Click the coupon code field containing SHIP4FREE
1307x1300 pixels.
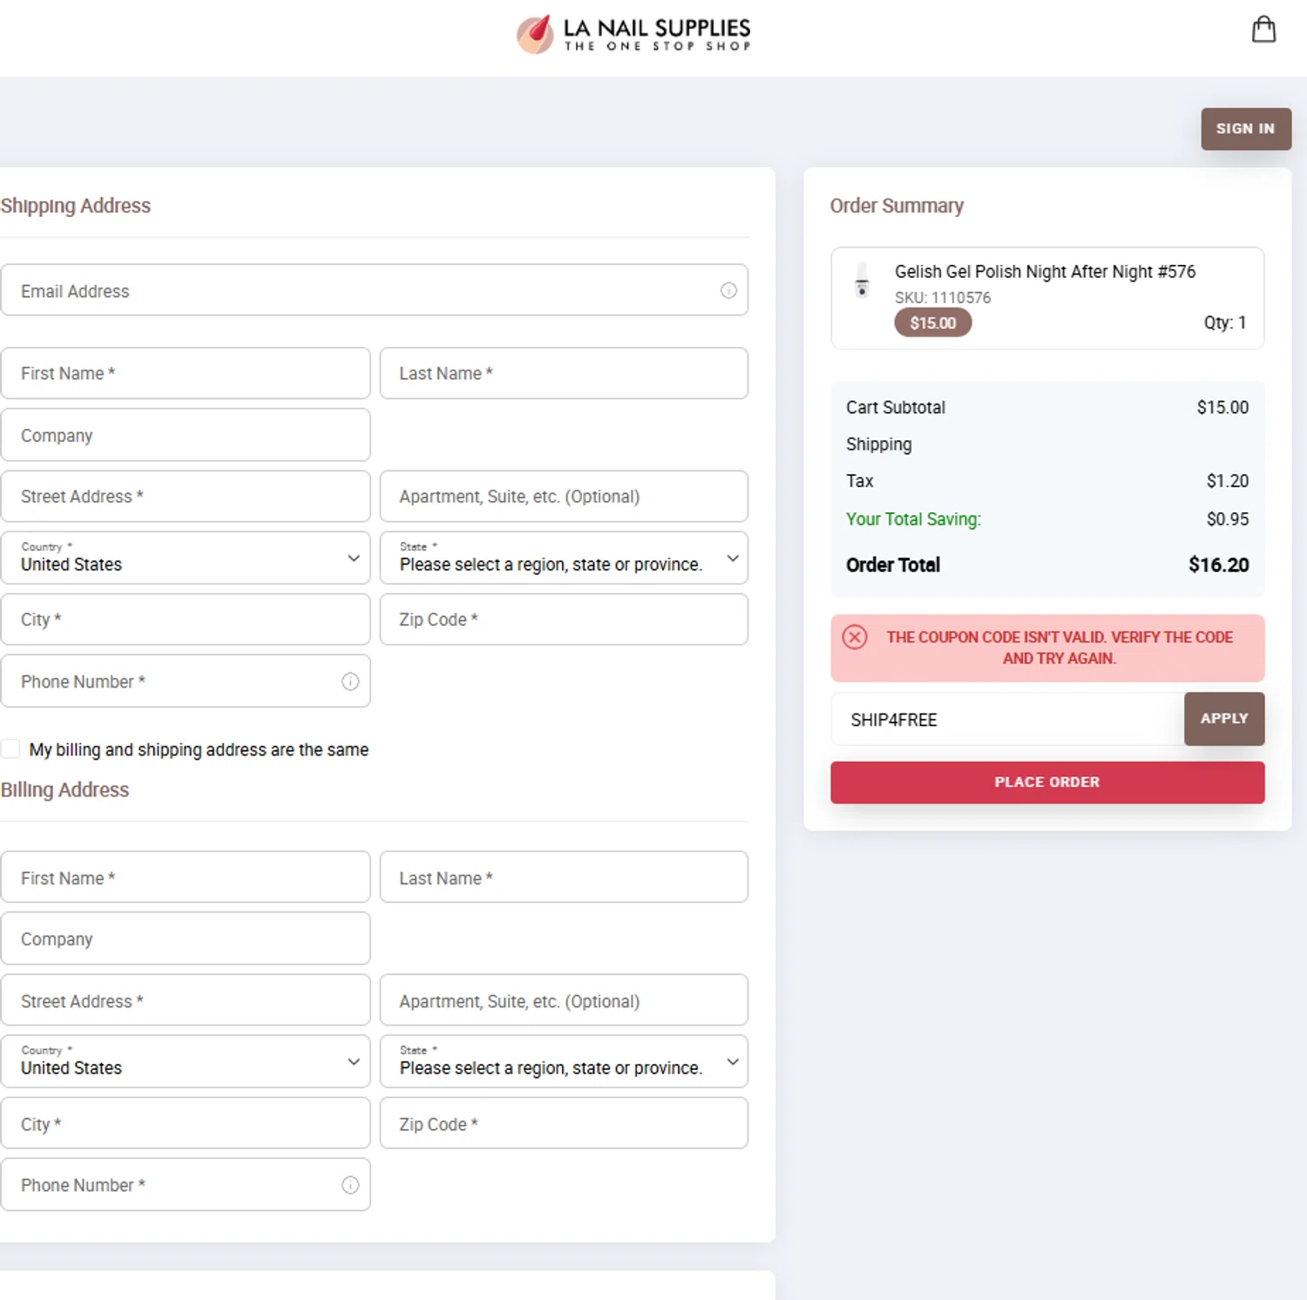coord(1008,719)
